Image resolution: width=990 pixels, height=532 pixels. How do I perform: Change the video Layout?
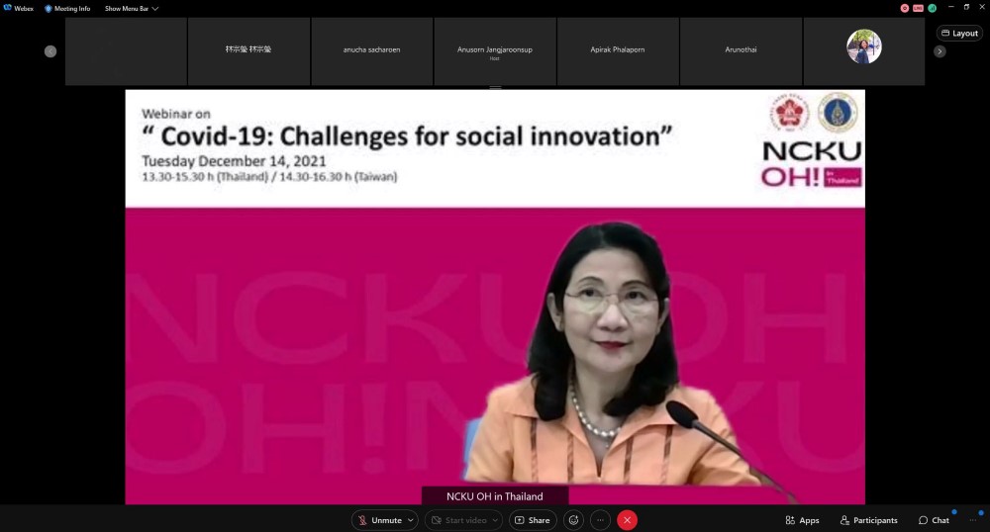coord(959,34)
